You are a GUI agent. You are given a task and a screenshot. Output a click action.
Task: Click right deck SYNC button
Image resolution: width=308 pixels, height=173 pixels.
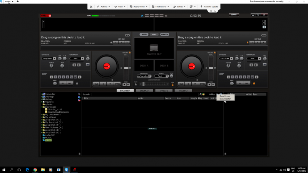point(203,84)
